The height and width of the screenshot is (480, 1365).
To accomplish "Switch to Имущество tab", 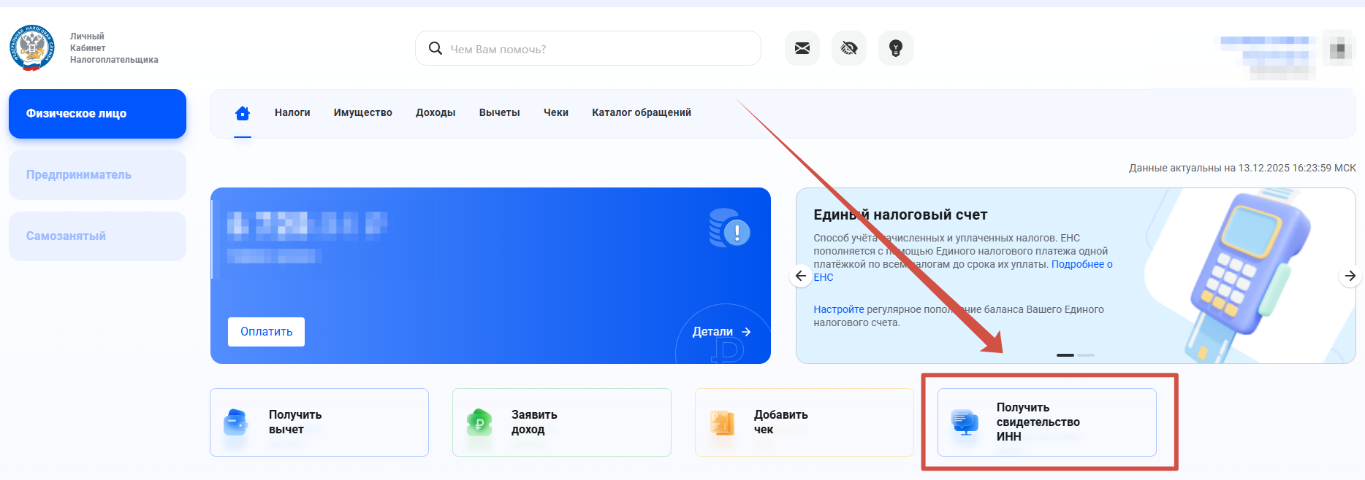I will click(x=362, y=112).
